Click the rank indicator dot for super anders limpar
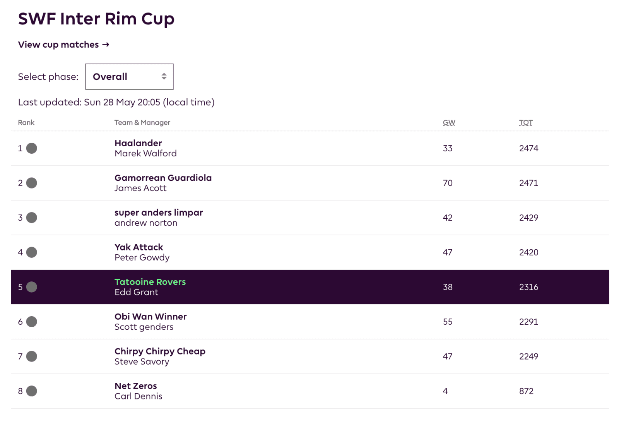Screen dimensions: 619x425 point(32,218)
